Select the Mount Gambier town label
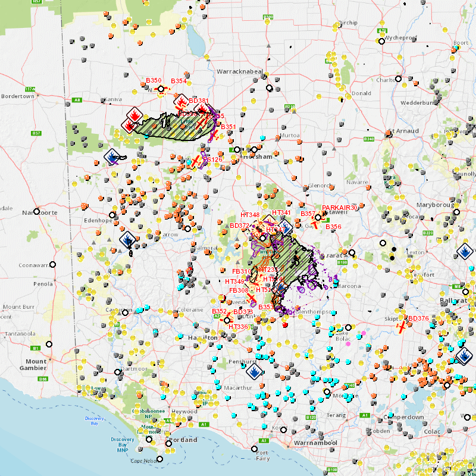 tap(36, 365)
